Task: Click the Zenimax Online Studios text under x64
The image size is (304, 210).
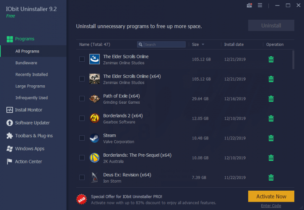Action: pyautogui.click(x=124, y=83)
